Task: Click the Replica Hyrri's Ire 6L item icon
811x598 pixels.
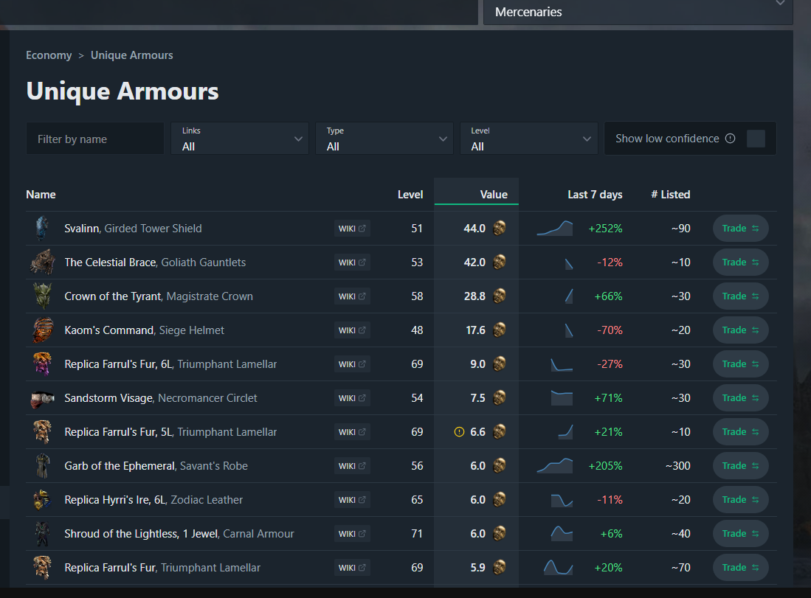Action: [42, 500]
